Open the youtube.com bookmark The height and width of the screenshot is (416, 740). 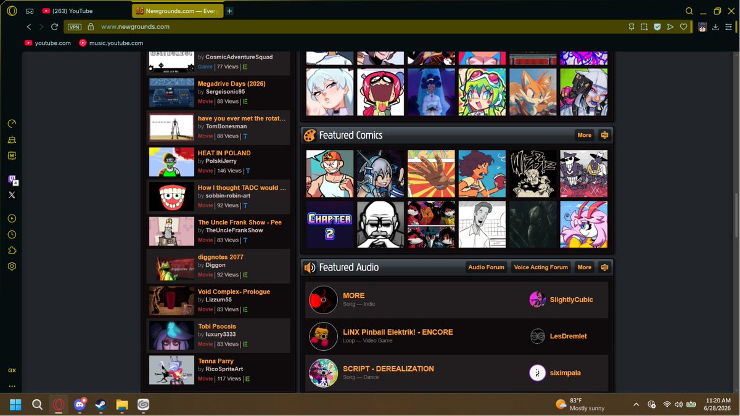pos(47,43)
